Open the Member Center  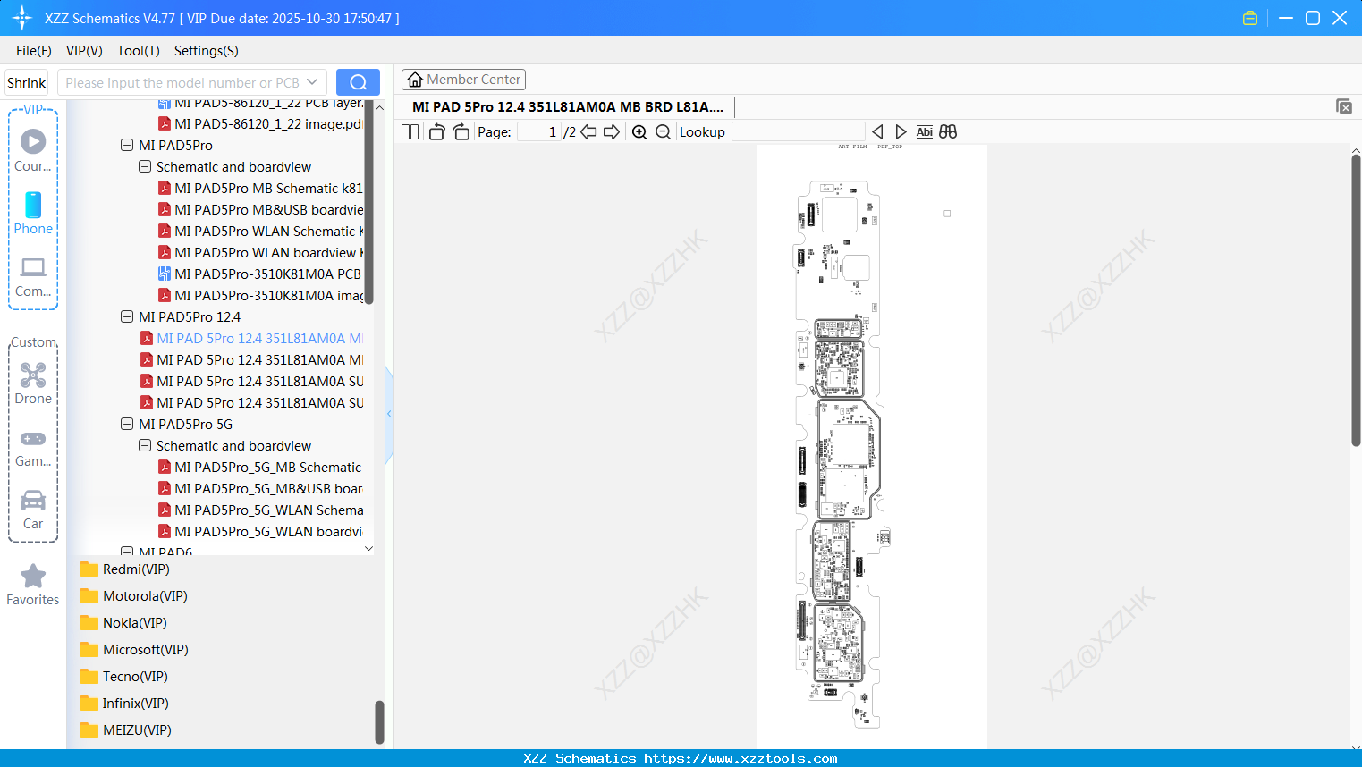tap(463, 80)
